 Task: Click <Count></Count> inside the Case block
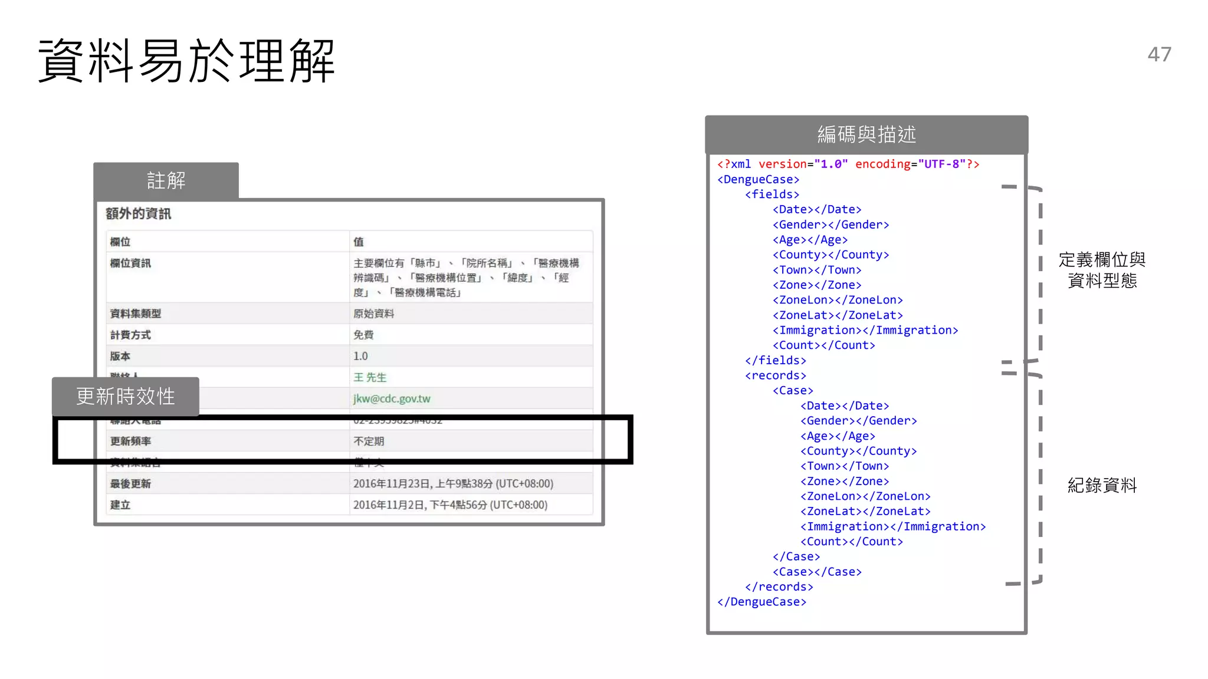click(852, 541)
